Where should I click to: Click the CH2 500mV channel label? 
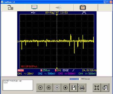(x=46, y=74)
